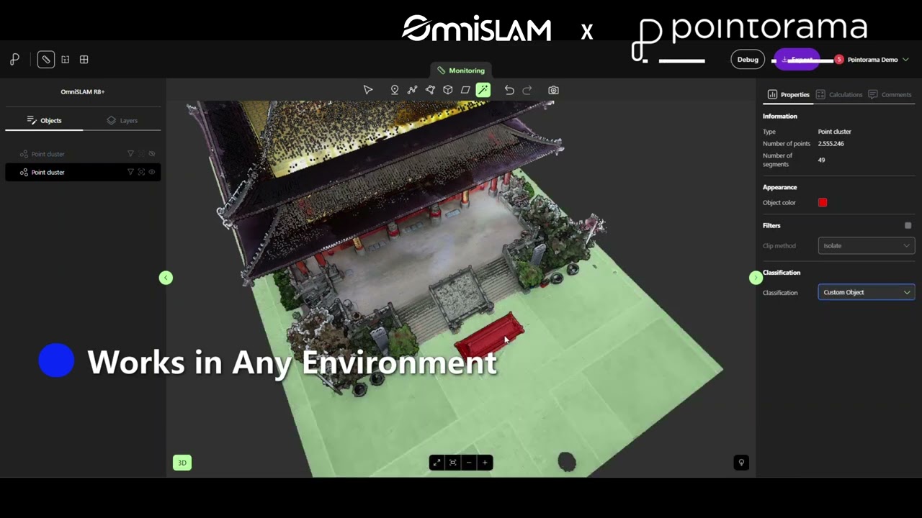Open the Properties tab
The height and width of the screenshot is (518, 922).
(x=789, y=94)
